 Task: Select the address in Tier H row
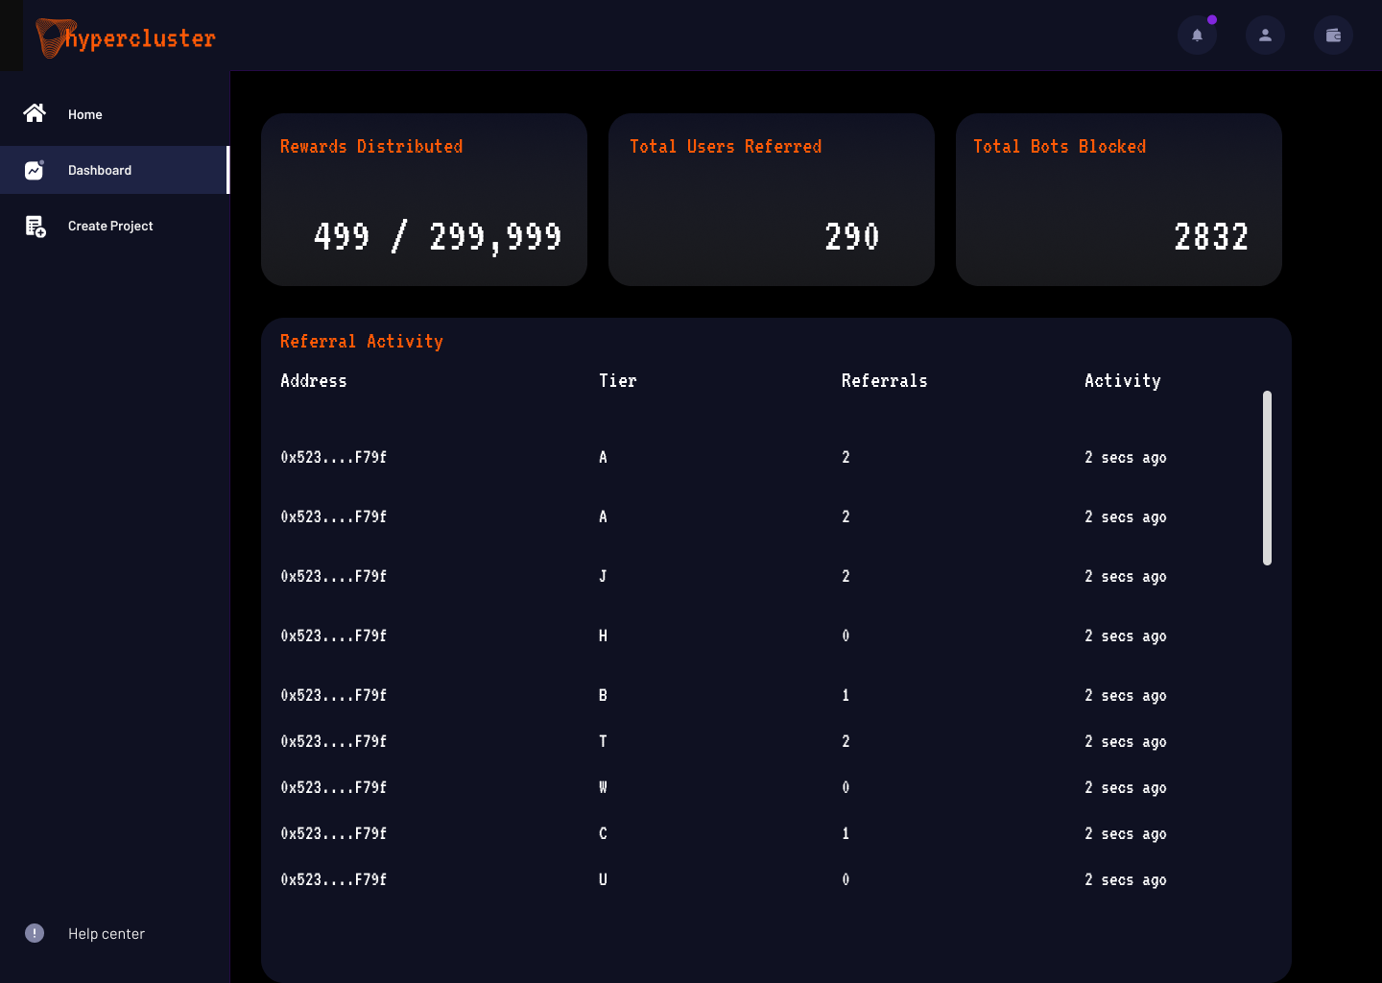tap(333, 635)
